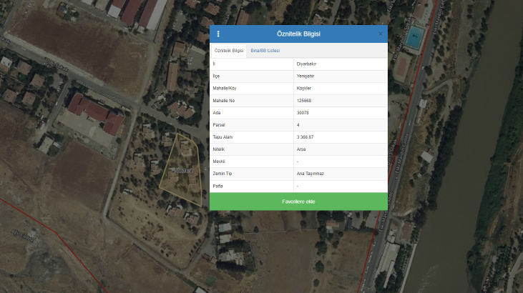Select the Ana Taşınmaz value
Image resolution: width=523 pixels, height=293 pixels.
tap(310, 174)
